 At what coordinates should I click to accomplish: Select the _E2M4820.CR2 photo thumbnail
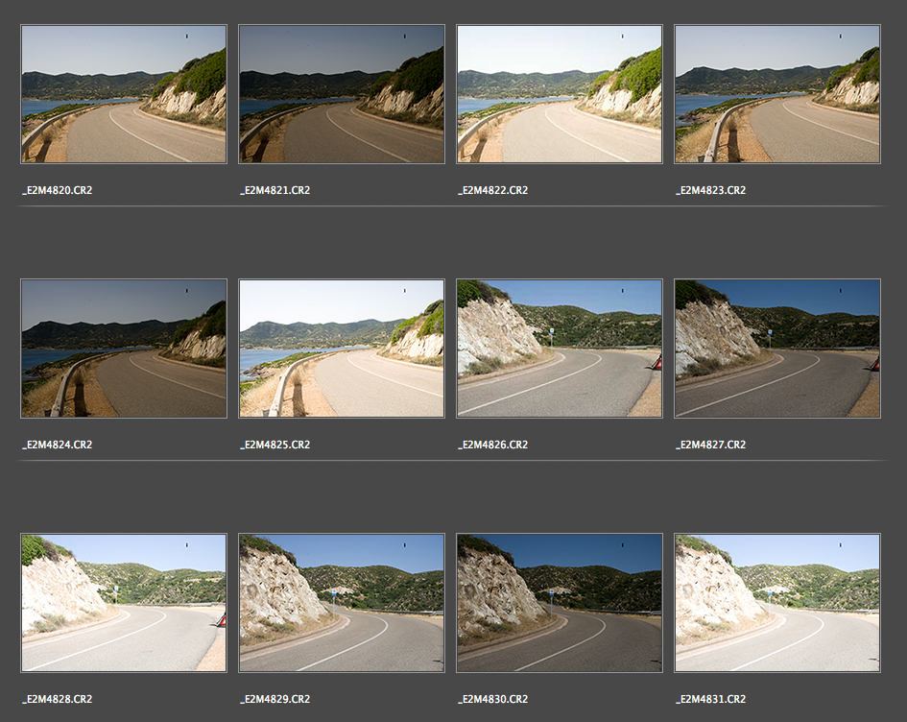click(124, 94)
